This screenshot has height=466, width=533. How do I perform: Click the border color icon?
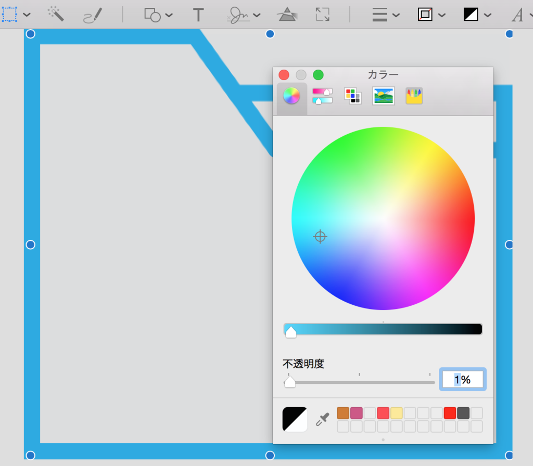point(425,14)
